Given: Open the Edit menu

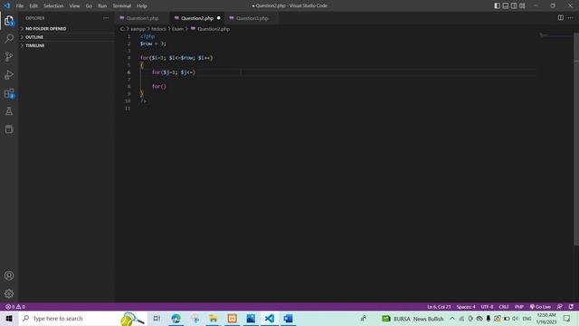Looking at the screenshot, I should [33, 5].
